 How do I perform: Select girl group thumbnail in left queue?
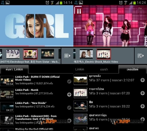(x=13, y=54)
